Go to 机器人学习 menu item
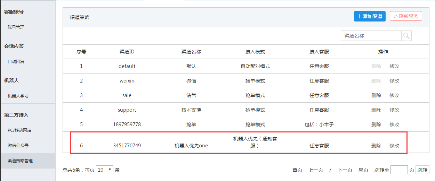 (18, 96)
